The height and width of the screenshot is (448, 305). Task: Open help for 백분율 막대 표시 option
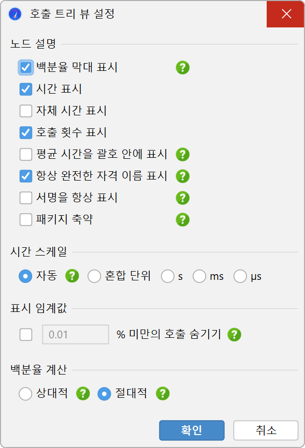click(183, 68)
